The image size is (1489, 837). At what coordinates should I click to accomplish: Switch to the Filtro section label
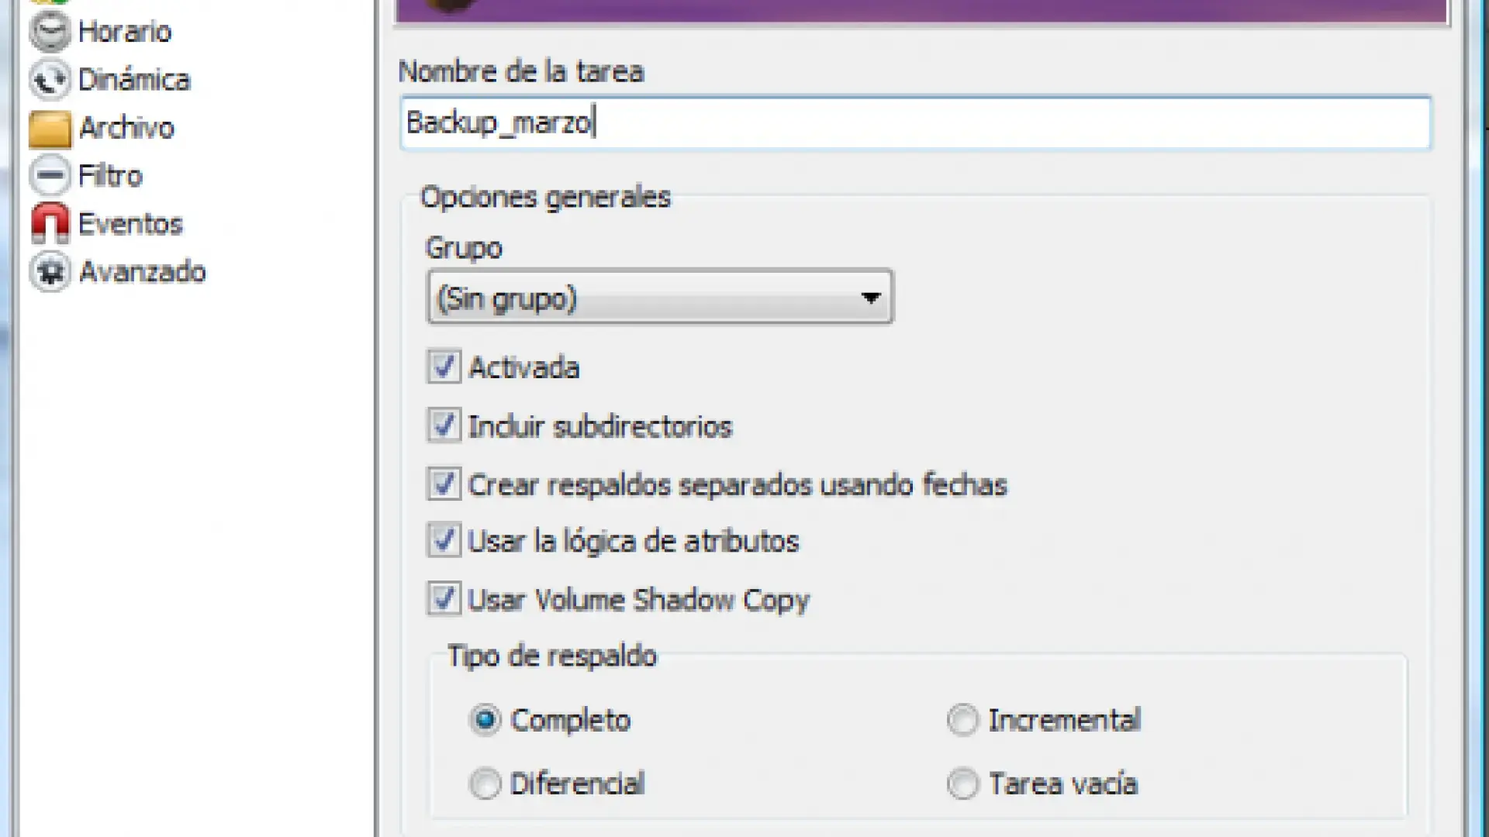click(110, 176)
